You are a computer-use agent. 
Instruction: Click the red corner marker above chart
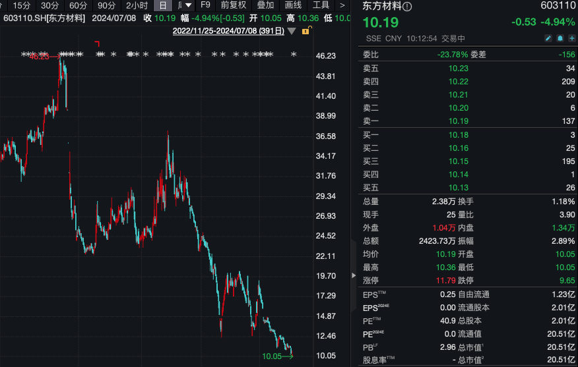click(98, 43)
